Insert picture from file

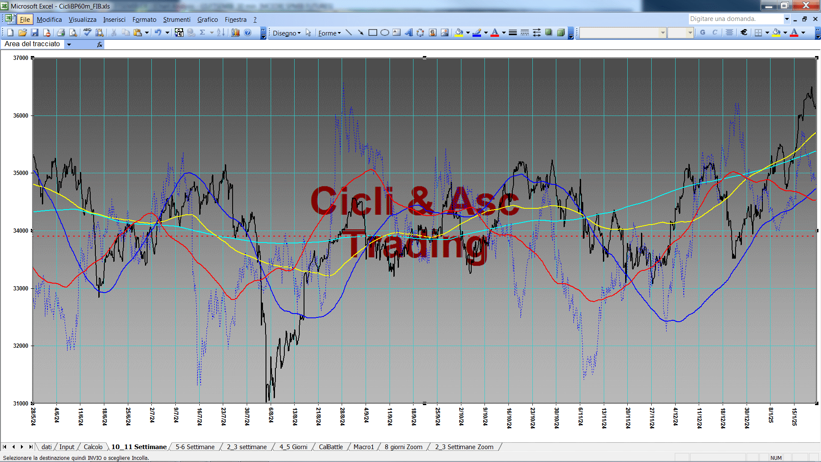(444, 33)
